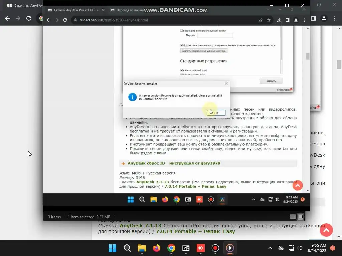Open the media player icon in the main 9:55 AM taskbar
The height and width of the screenshot is (256, 342).
pos(230,248)
